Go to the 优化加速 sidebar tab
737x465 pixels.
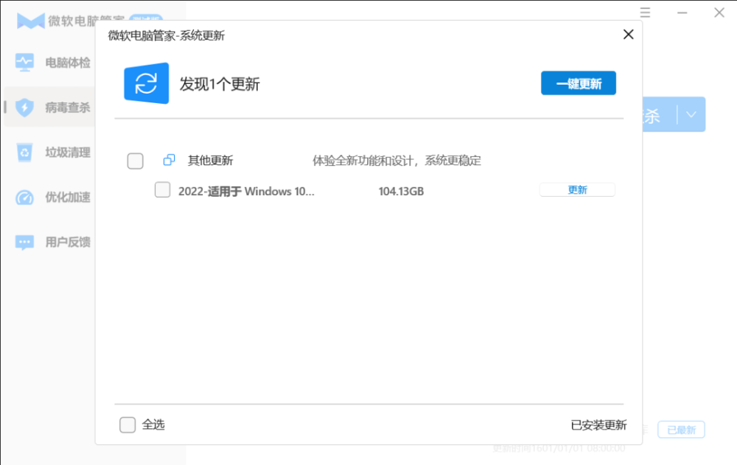pos(67,197)
